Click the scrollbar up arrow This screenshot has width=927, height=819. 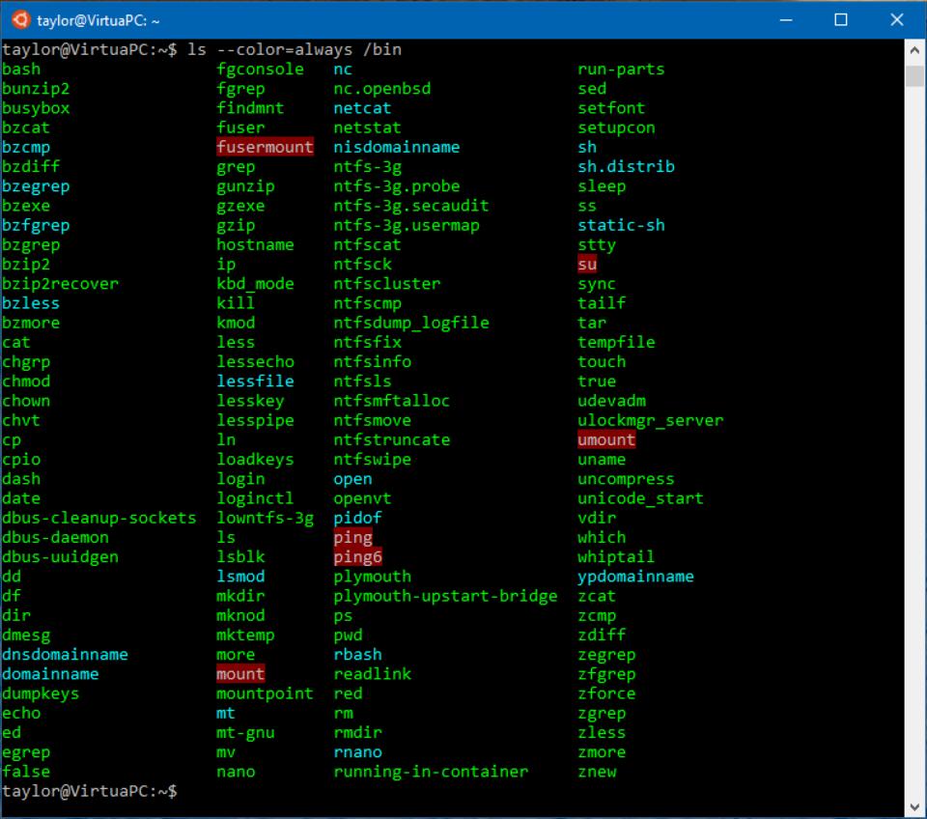point(915,49)
